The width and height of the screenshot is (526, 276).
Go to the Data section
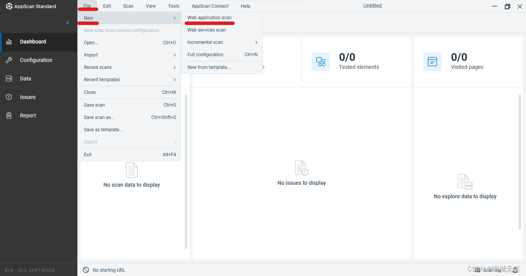click(39, 79)
